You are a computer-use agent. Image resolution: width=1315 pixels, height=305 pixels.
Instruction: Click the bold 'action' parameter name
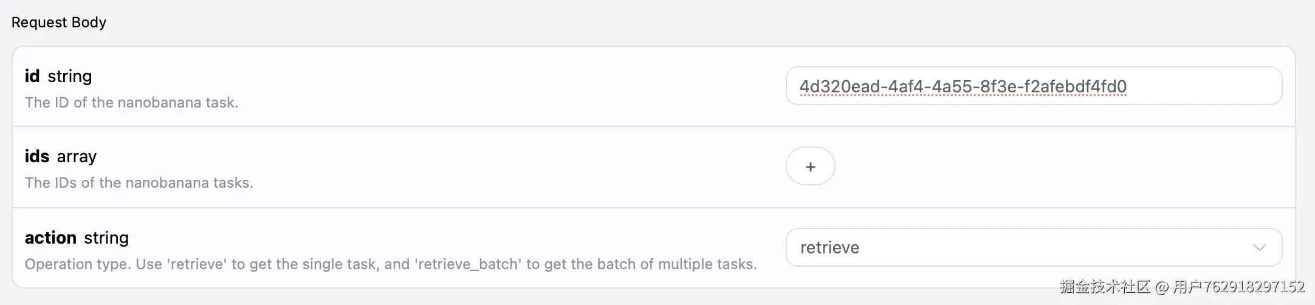(x=50, y=238)
